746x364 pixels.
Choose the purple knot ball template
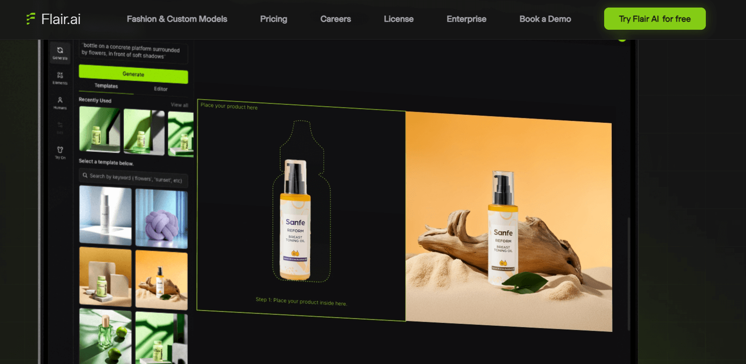162,219
